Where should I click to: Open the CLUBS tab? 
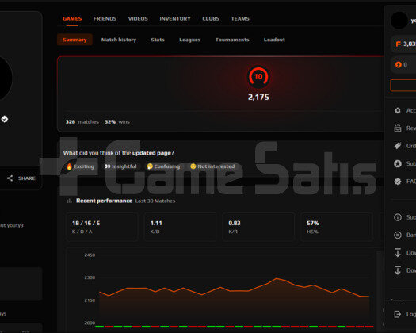coord(211,18)
